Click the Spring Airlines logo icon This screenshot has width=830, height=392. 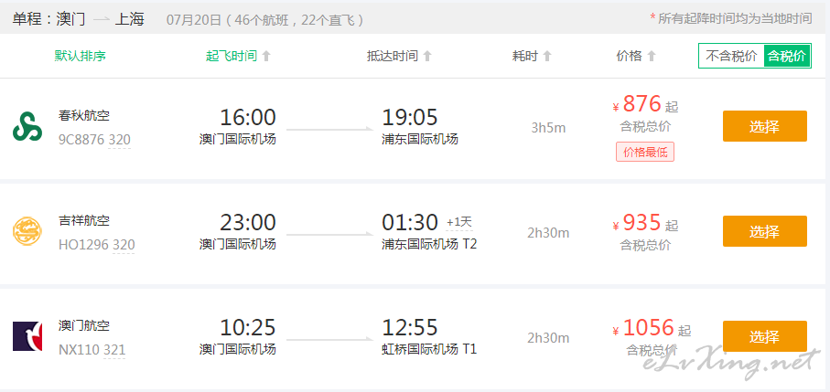[x=25, y=126]
